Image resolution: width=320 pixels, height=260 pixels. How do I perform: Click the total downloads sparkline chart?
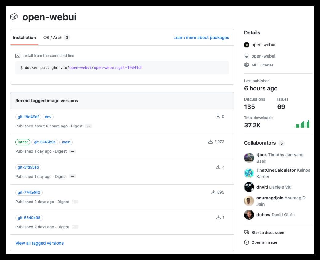click(302, 124)
